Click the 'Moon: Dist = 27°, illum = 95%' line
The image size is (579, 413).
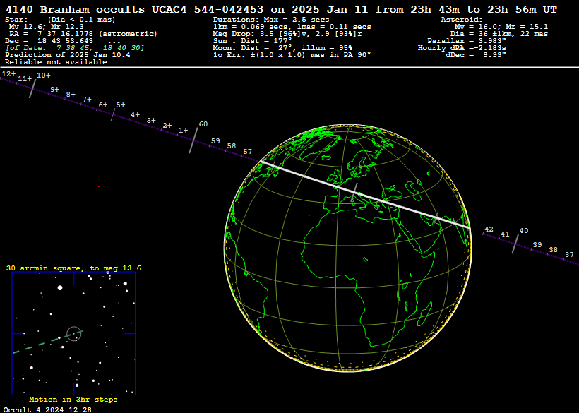pos(282,48)
